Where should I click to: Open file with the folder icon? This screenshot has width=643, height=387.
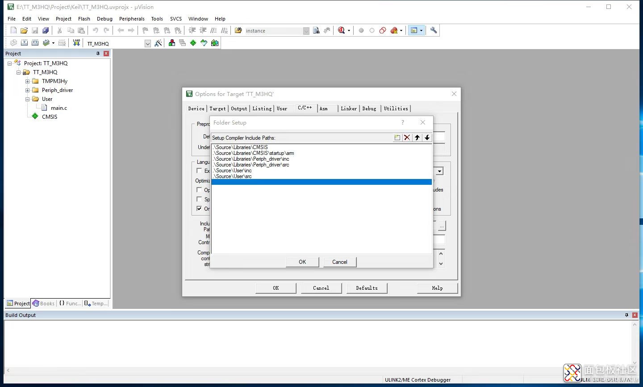(x=24, y=30)
